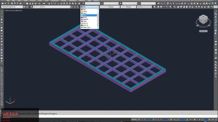Click Select Color... in the color list

tap(89, 27)
